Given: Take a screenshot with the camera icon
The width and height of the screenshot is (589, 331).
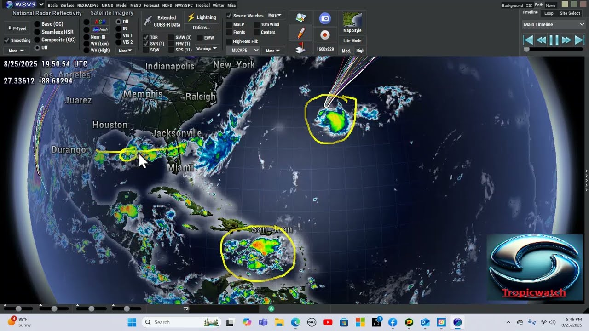Looking at the screenshot, I should tap(325, 18).
